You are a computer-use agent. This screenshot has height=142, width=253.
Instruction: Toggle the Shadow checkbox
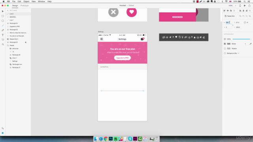tap(225, 49)
